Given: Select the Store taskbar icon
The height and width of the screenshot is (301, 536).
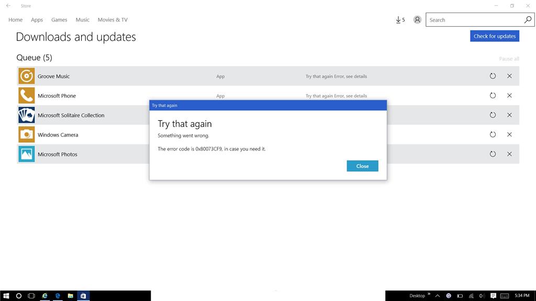Looking at the screenshot, I should click(83, 296).
